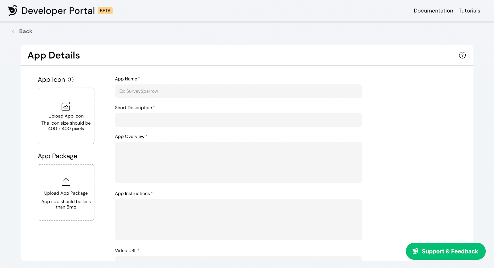The height and width of the screenshot is (268, 494).
Task: Click the App Name label
Action: [x=126, y=79]
